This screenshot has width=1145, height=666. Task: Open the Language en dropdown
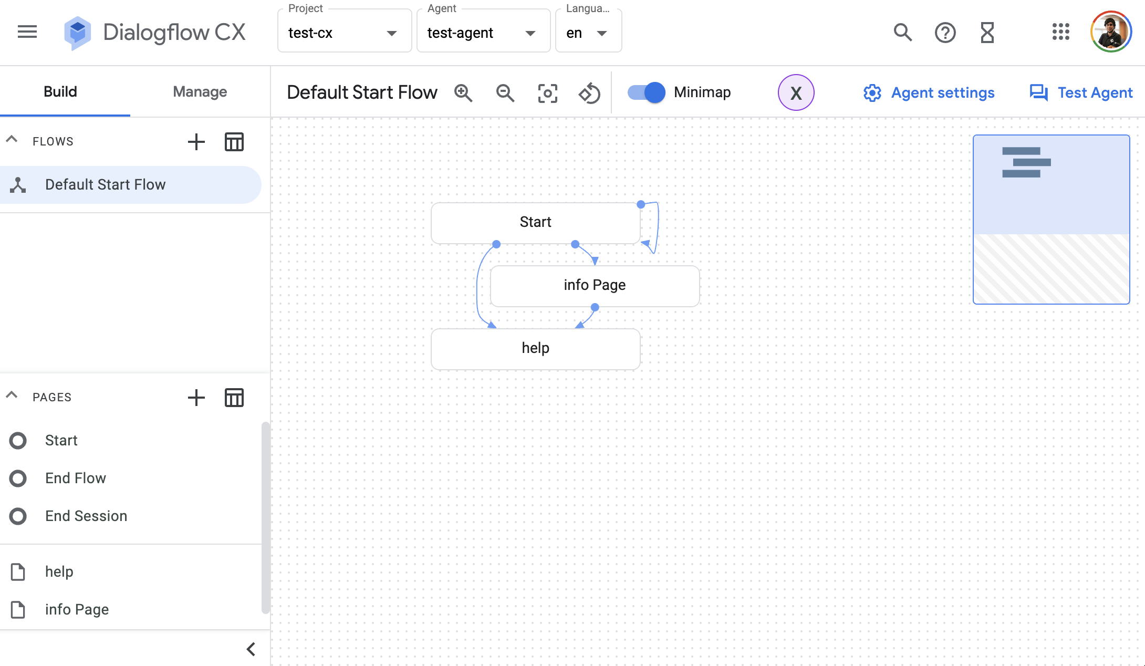point(588,33)
